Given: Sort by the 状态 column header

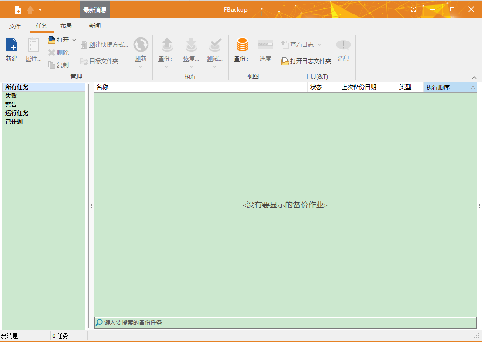Looking at the screenshot, I should (323, 87).
